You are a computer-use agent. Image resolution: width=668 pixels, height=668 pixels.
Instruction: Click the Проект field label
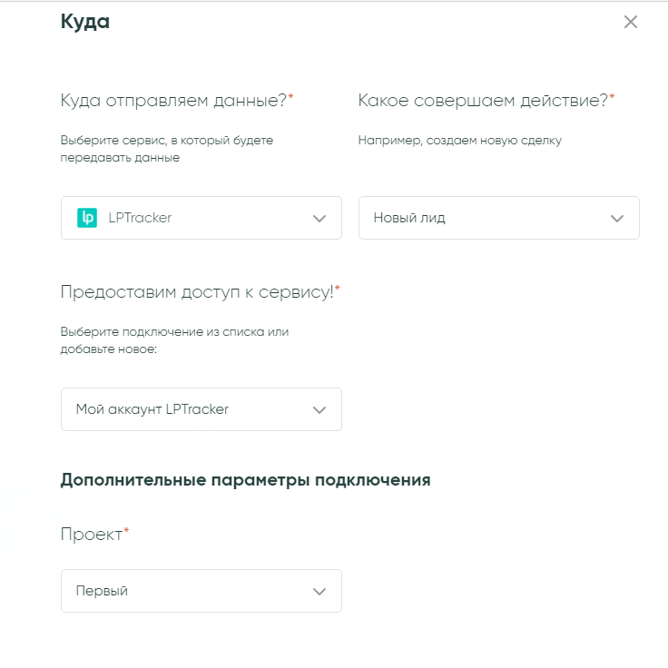coord(91,535)
